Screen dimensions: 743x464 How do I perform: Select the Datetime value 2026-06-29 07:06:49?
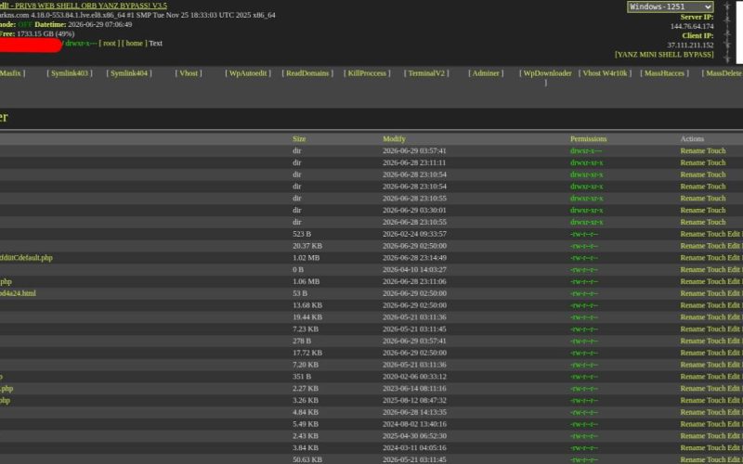[100, 25]
